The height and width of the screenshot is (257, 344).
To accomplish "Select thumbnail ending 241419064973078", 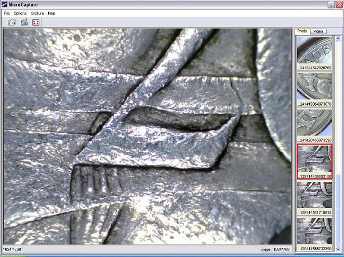I will pos(315,90).
